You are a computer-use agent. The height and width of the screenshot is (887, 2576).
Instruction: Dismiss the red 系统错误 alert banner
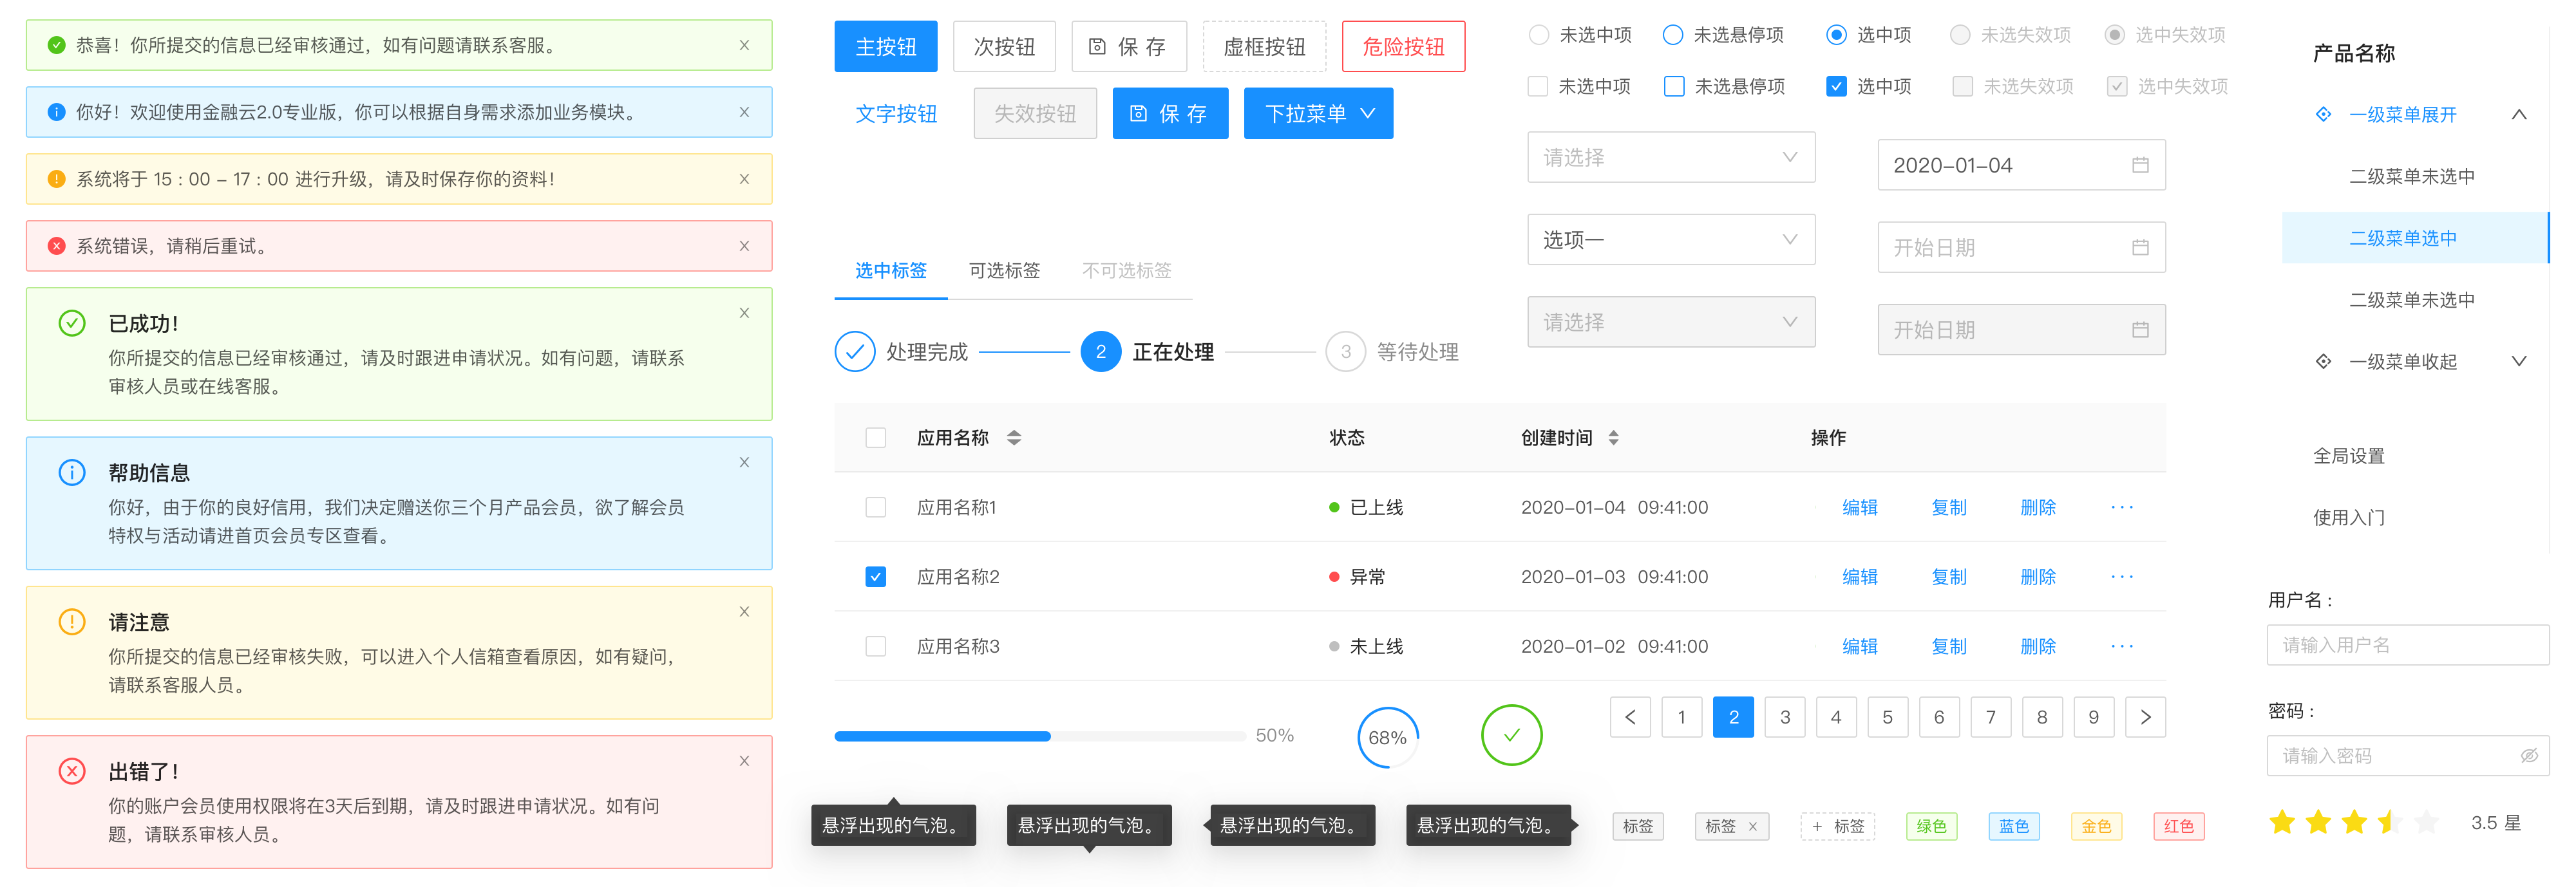click(744, 246)
